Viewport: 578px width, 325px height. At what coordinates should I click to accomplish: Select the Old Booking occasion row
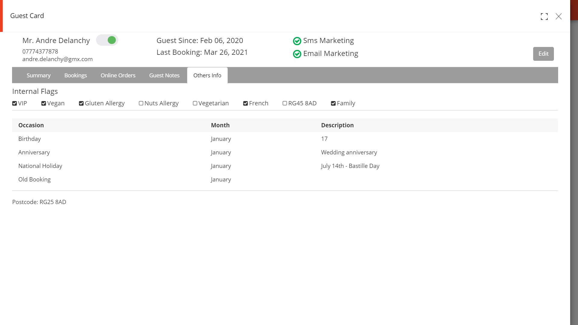click(285, 179)
